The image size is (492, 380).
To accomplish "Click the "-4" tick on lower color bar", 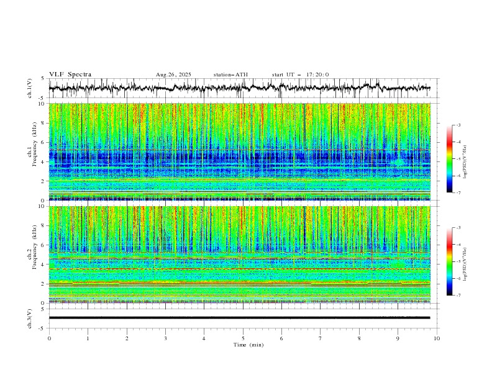I will (x=458, y=245).
